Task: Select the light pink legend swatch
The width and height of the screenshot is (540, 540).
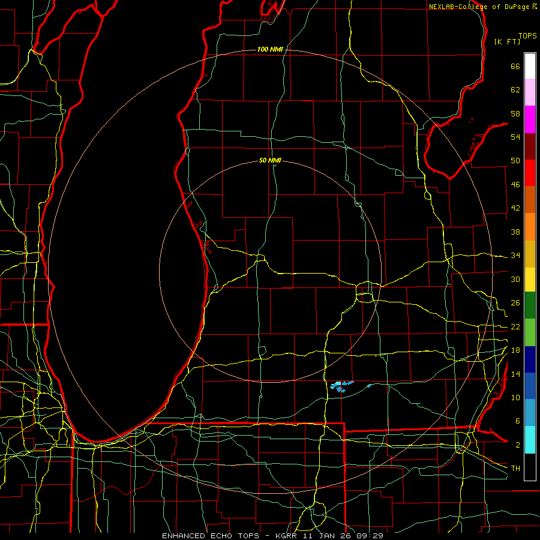Action: [x=530, y=92]
